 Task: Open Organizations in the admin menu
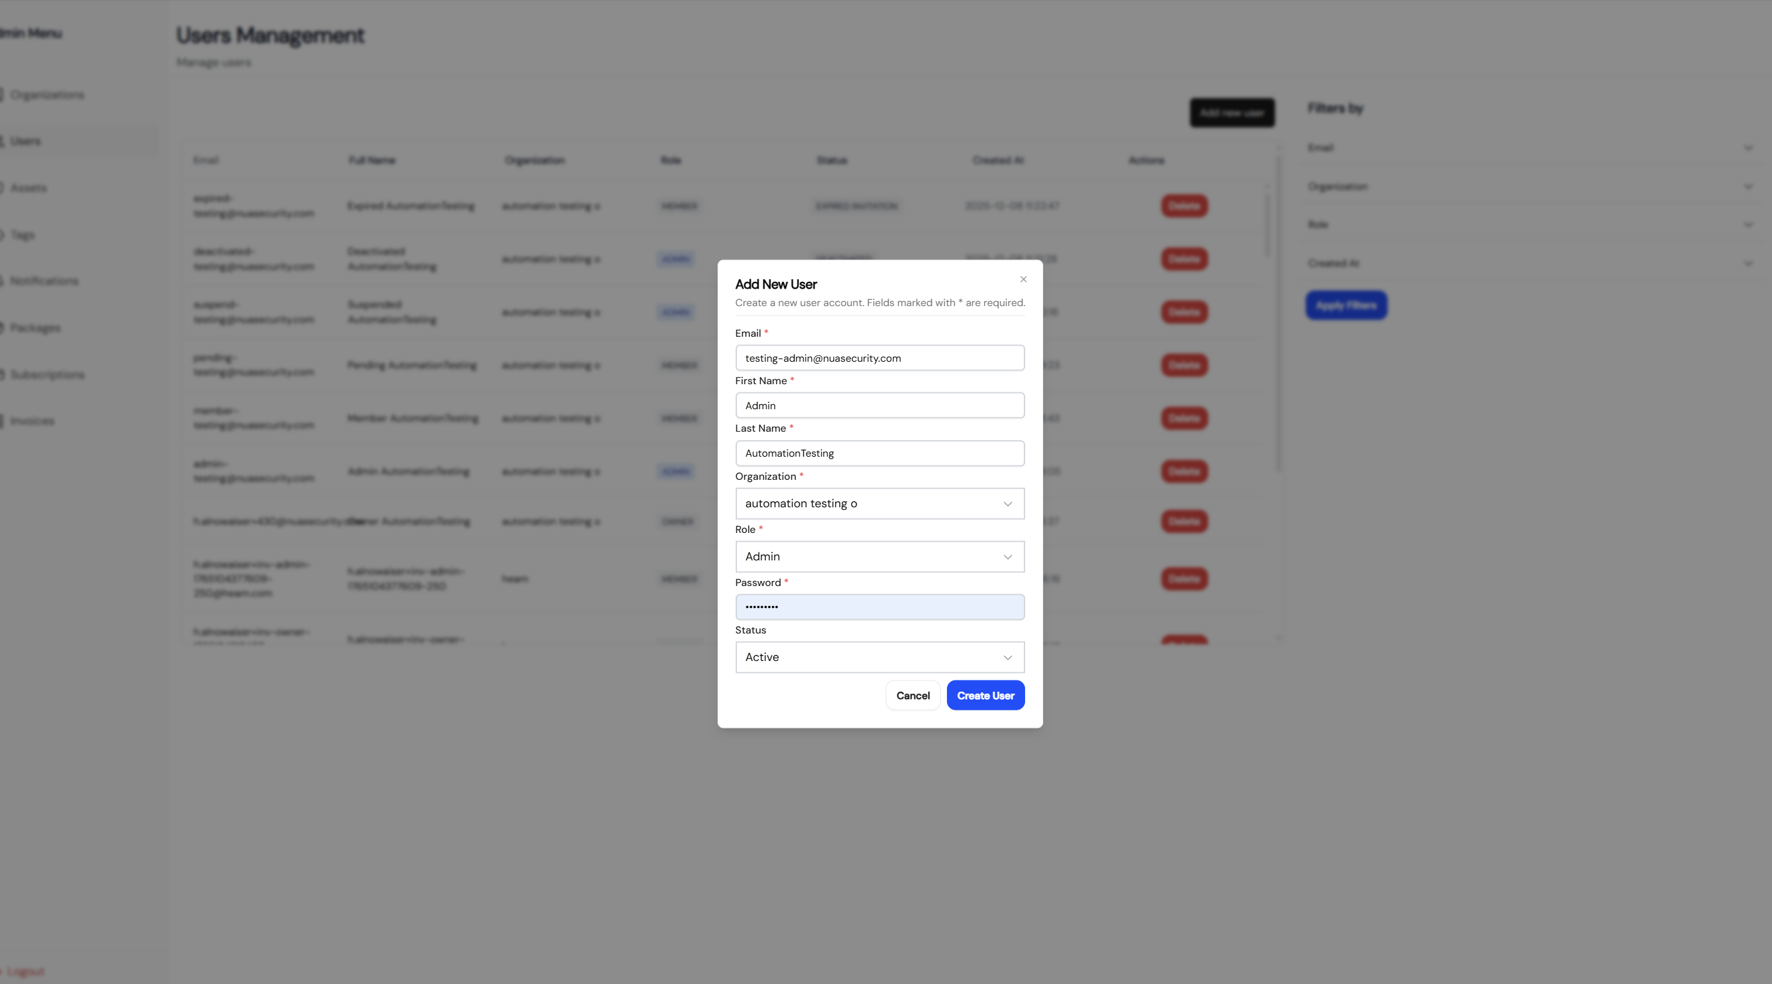click(47, 95)
